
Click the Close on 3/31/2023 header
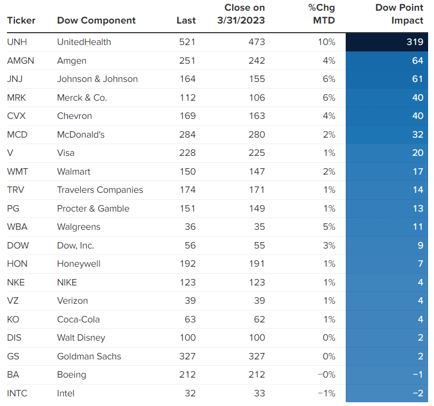(245, 14)
